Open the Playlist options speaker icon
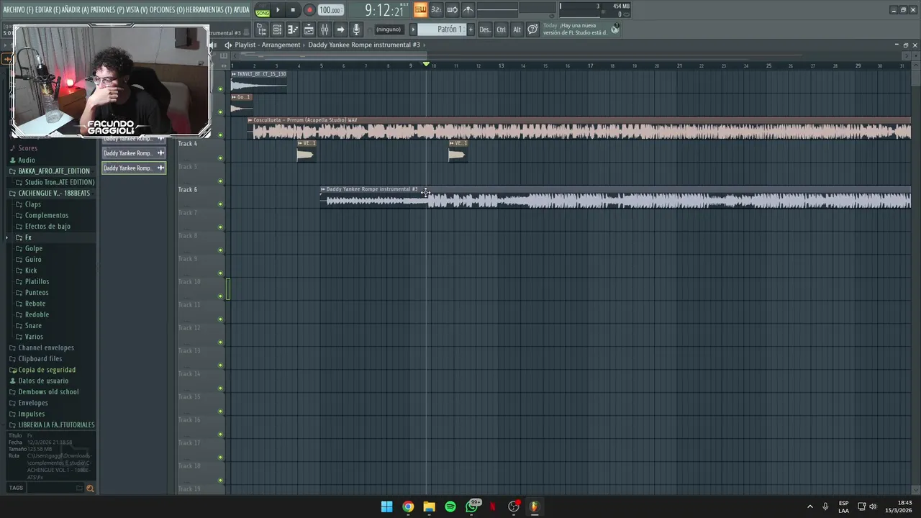The height and width of the screenshot is (518, 921). tap(228, 45)
